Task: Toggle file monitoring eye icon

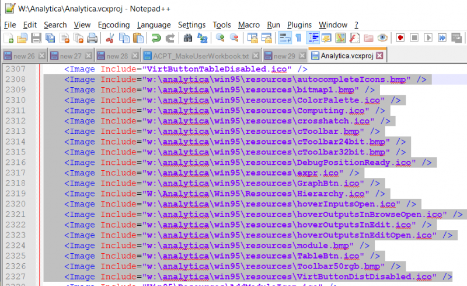Action: pos(382,38)
